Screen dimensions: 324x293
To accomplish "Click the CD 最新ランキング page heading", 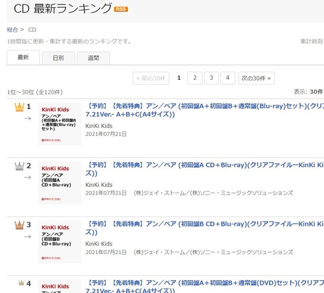I will coord(63,8).
